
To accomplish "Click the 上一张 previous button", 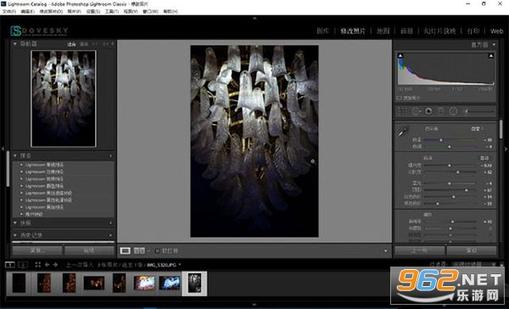I will pyautogui.click(x=419, y=250).
